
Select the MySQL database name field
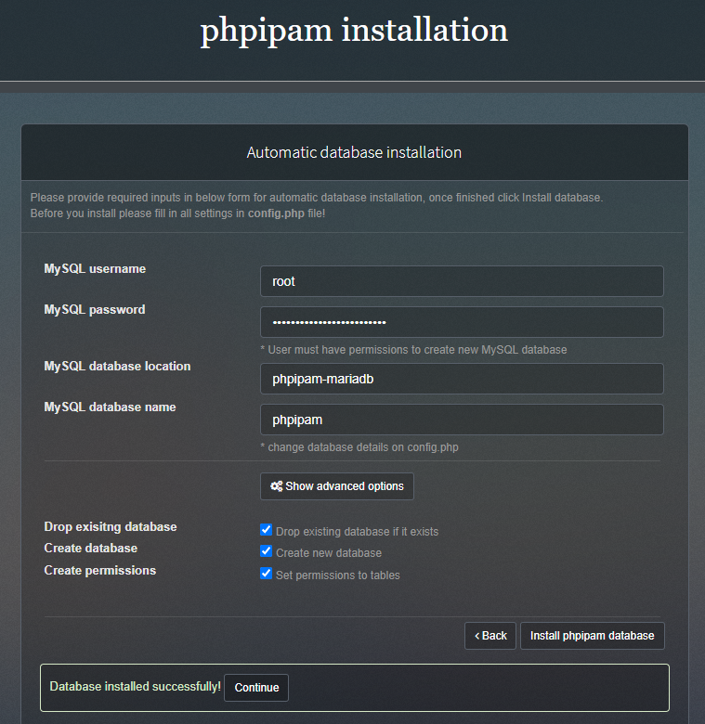coord(462,420)
